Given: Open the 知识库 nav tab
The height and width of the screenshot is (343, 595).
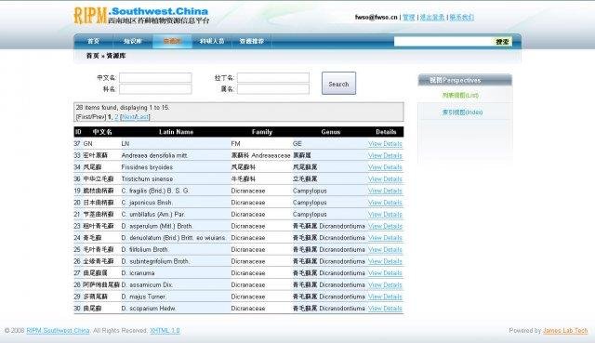Looking at the screenshot, I should 132,41.
